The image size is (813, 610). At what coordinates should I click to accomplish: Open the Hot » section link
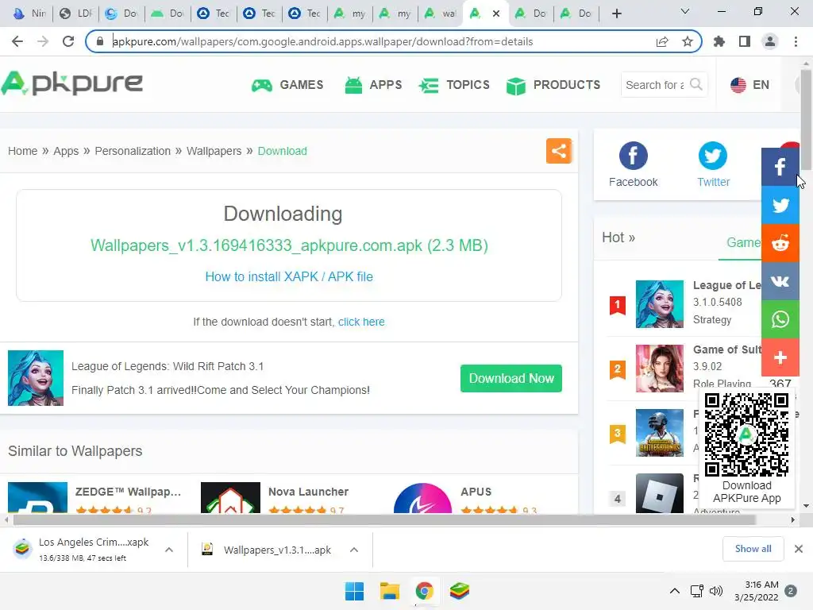pyautogui.click(x=618, y=237)
